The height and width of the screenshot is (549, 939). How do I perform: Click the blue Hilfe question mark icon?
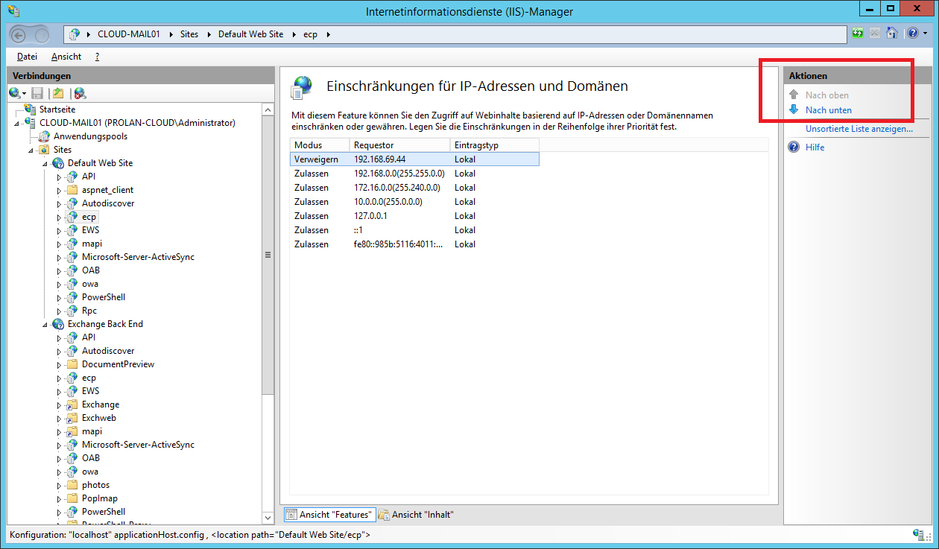click(794, 147)
